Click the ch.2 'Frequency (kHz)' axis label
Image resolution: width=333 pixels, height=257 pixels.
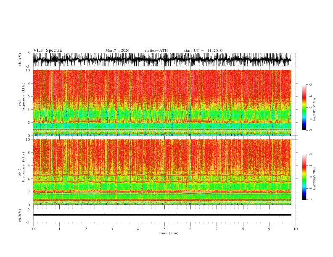pos(24,167)
